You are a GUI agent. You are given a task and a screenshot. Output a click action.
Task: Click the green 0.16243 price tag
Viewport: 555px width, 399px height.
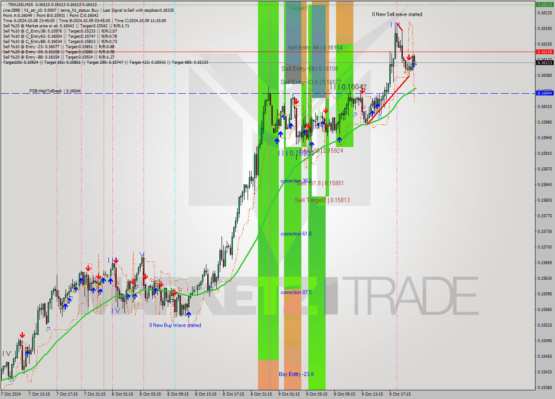point(544,4)
